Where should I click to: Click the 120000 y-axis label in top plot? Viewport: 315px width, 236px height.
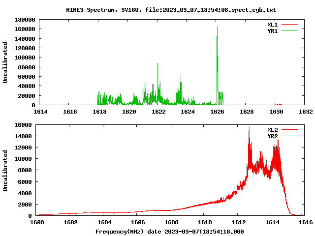tap(25, 48)
